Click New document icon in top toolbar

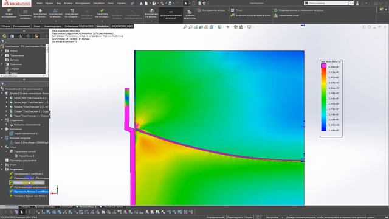(146, 3)
